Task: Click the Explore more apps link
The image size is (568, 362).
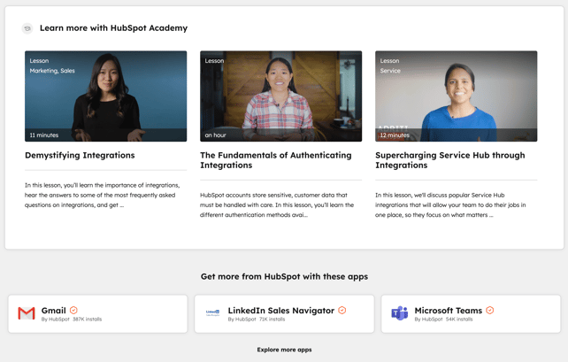Action: coord(284,350)
